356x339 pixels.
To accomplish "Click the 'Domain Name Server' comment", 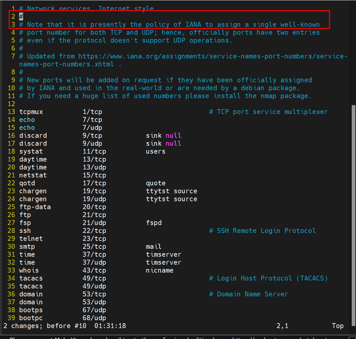I will click(248, 294).
